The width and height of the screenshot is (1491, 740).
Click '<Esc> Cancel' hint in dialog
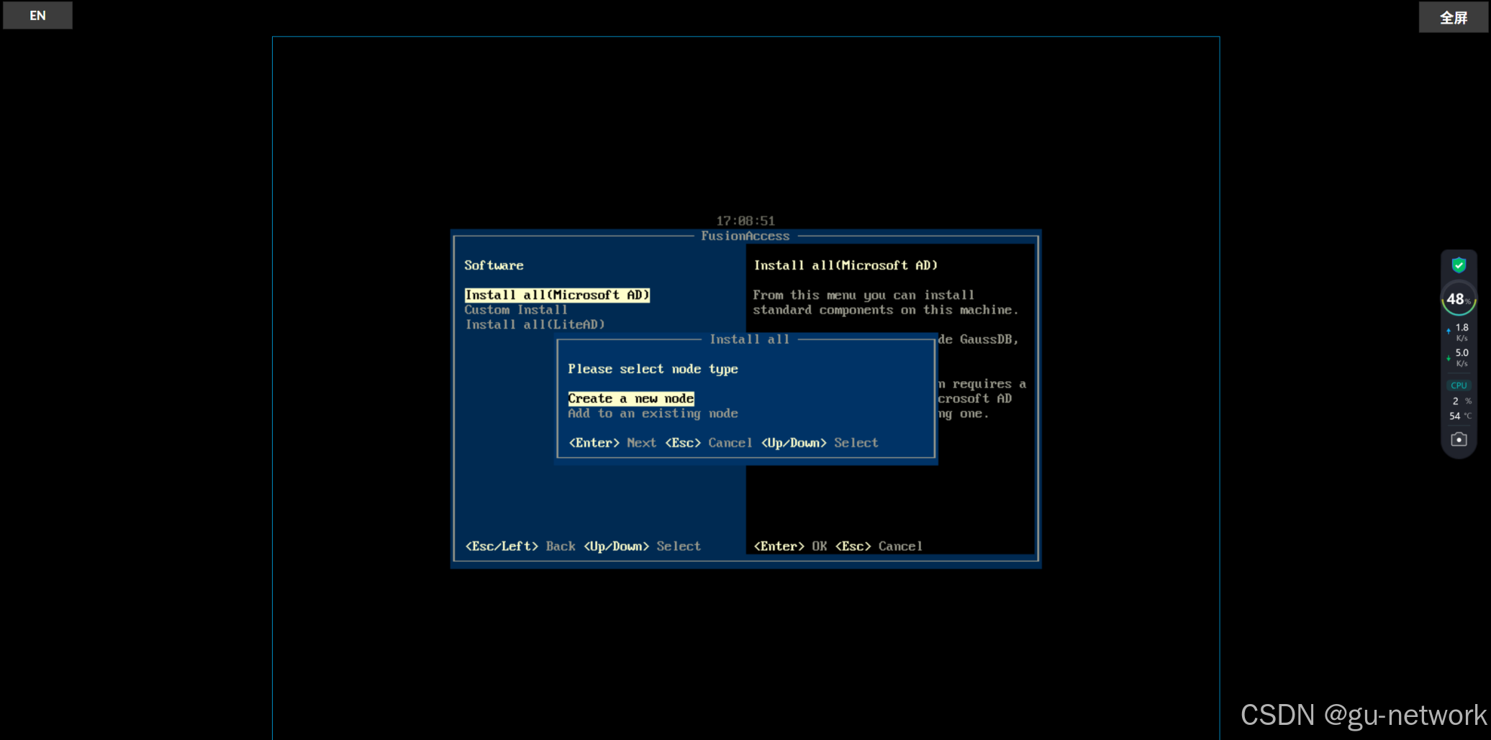pyautogui.click(x=709, y=443)
